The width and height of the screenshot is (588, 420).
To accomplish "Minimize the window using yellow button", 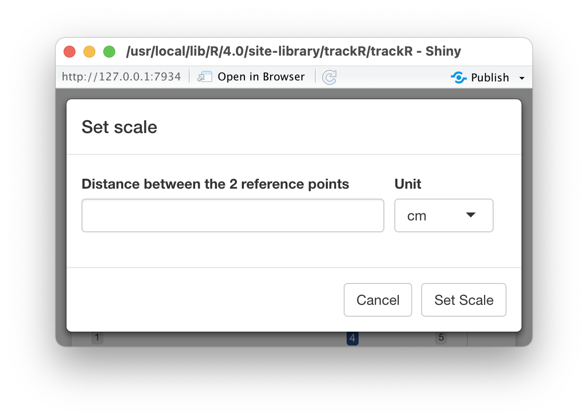I will [x=89, y=51].
